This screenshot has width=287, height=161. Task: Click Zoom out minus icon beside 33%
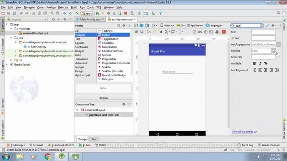(x=194, y=32)
